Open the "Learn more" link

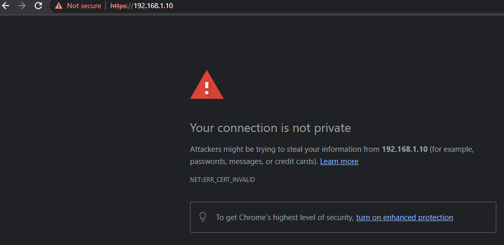coord(339,161)
